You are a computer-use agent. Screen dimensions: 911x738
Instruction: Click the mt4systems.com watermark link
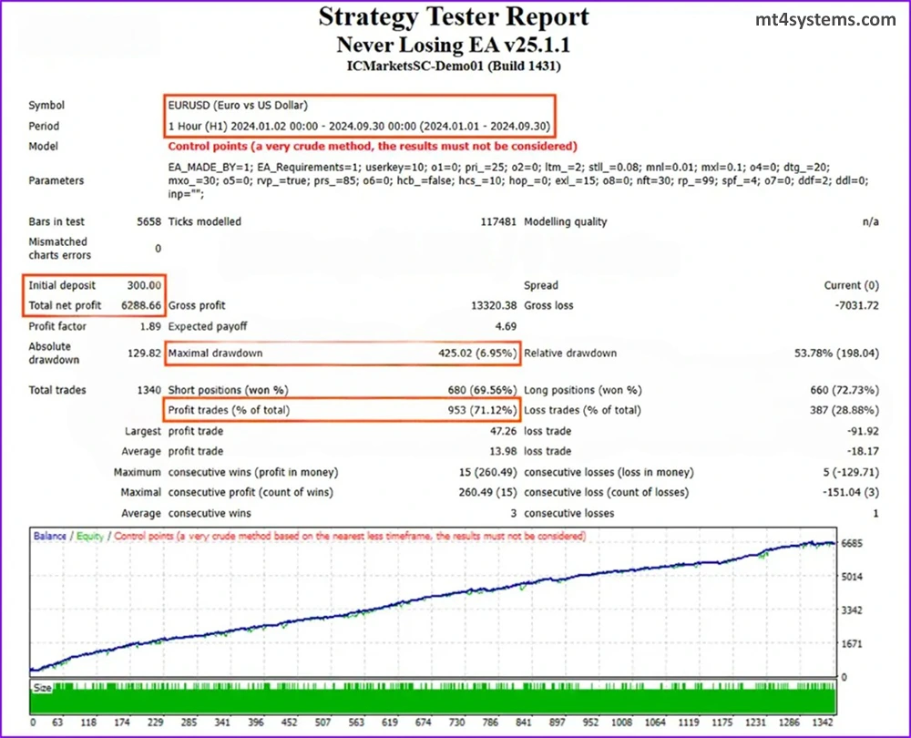826,20
